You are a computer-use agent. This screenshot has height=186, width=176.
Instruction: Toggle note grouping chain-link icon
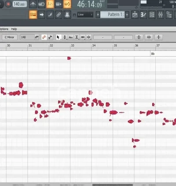tap(59, 14)
